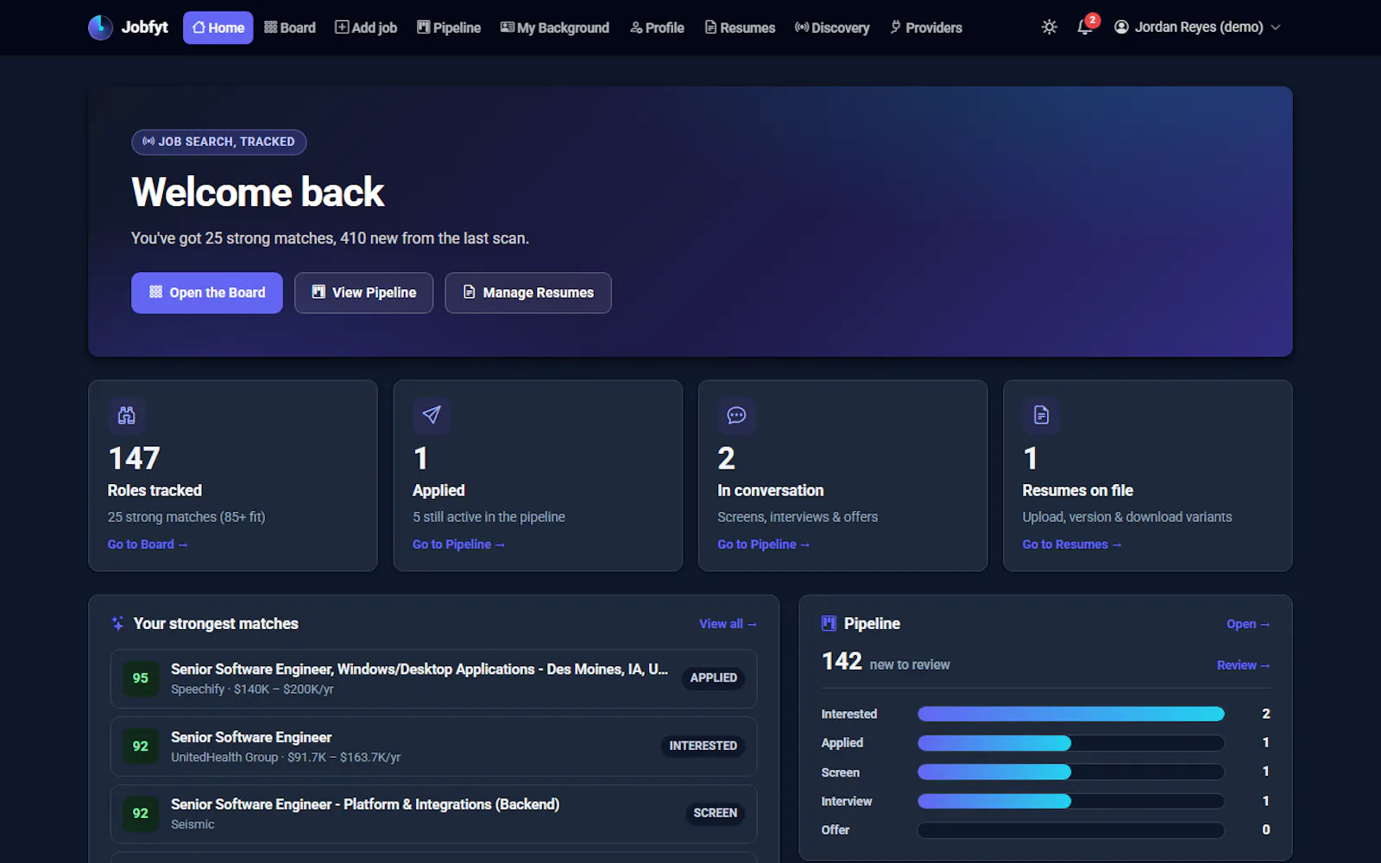
Task: Click the Pipeline panel kanban icon
Action: [x=829, y=623]
